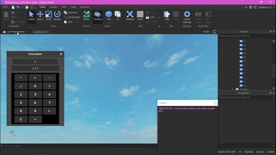This screenshot has width=276, height=155.
Task: Click the Lock tool icon
Action: [147, 17]
